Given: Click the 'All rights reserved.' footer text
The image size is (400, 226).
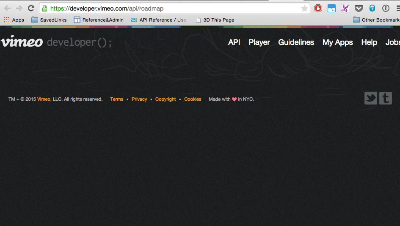Looking at the screenshot, I should (x=83, y=99).
